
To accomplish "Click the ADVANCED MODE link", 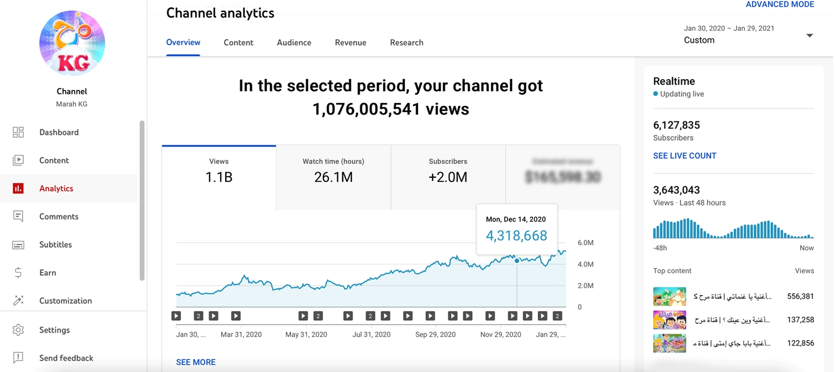I will [x=780, y=5].
